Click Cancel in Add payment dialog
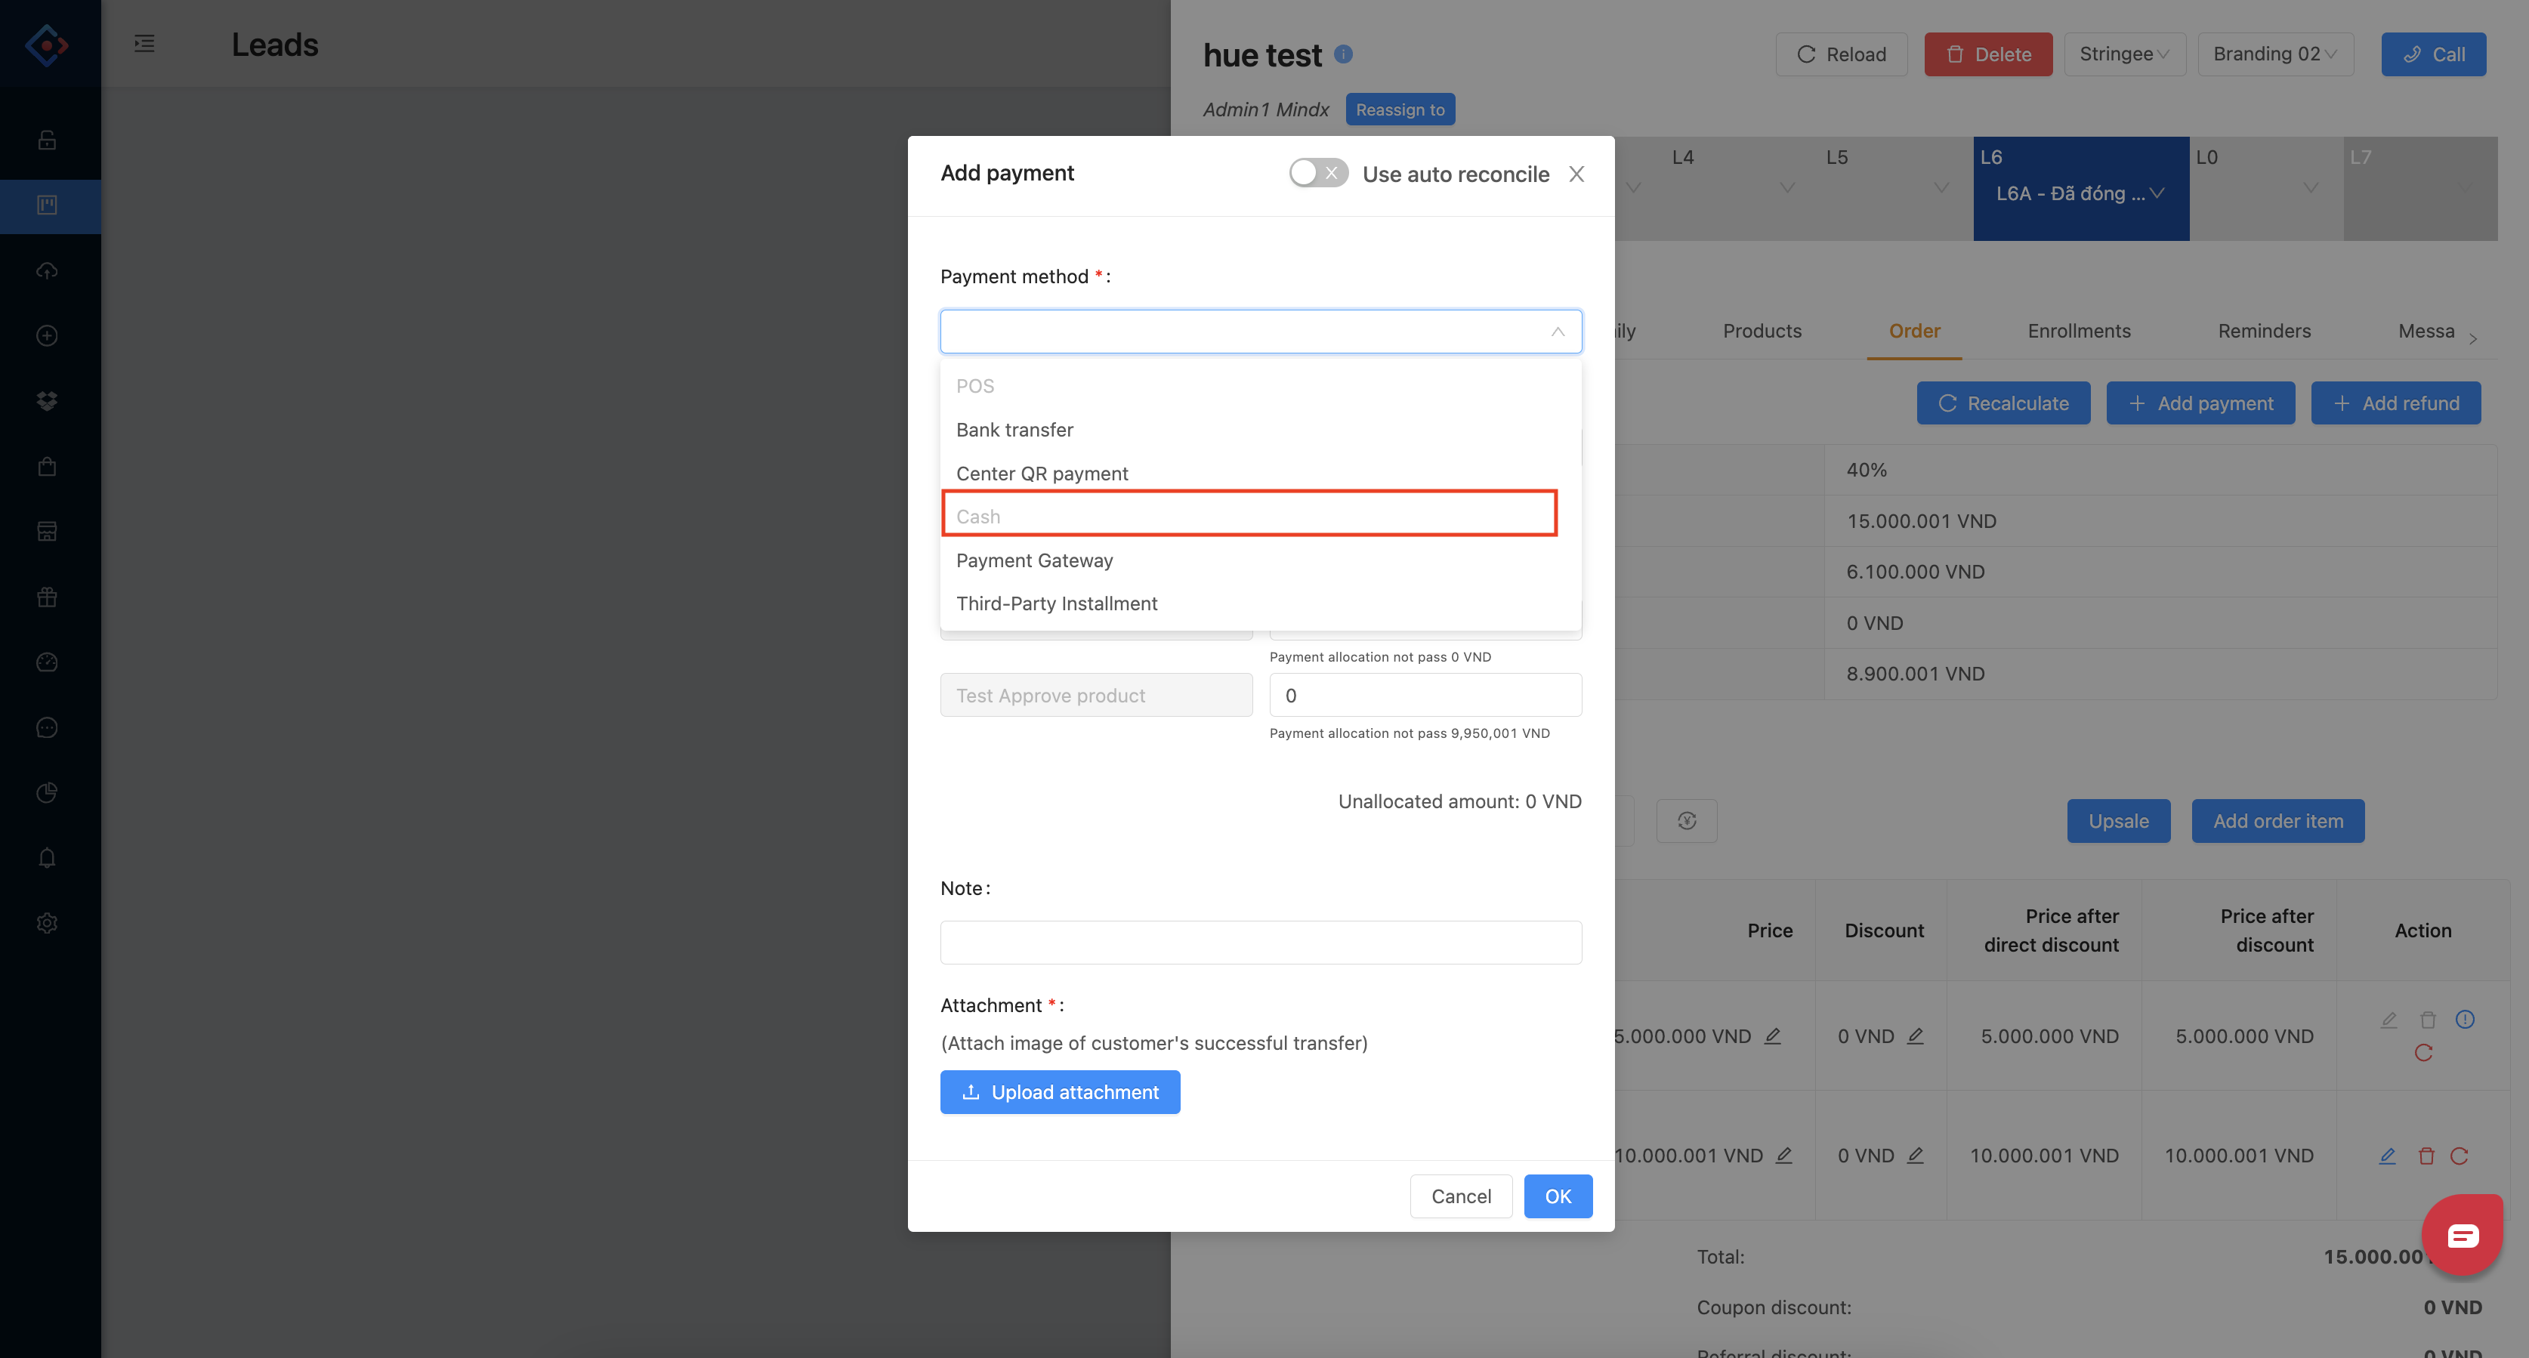The height and width of the screenshot is (1358, 2529). [1460, 1196]
